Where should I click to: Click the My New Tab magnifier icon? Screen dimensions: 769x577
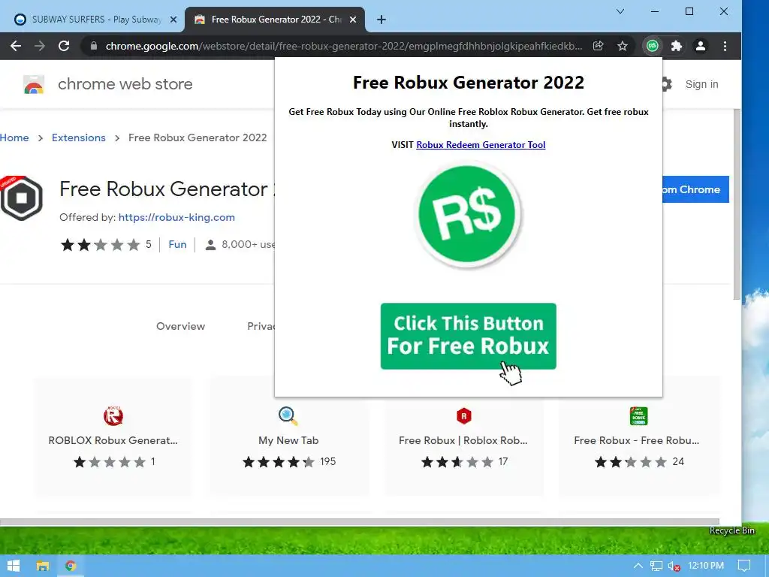[288, 415]
